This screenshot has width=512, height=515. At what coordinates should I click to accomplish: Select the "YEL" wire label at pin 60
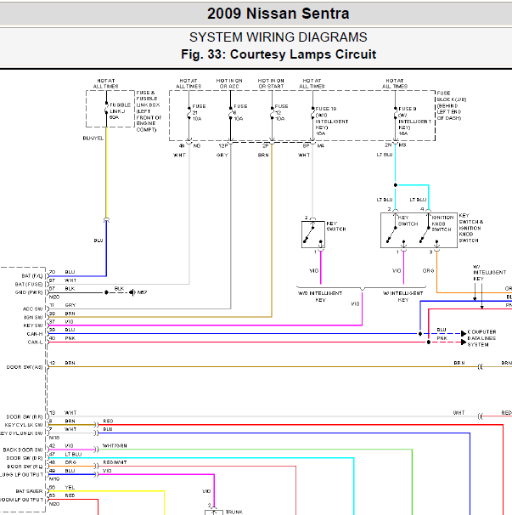[70, 488]
